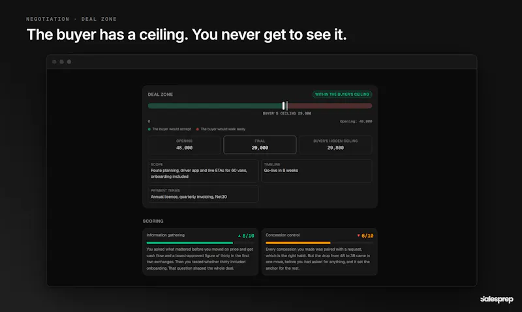Click the green Information gathering progress bar
This screenshot has height=312, width=522.
coord(190,243)
